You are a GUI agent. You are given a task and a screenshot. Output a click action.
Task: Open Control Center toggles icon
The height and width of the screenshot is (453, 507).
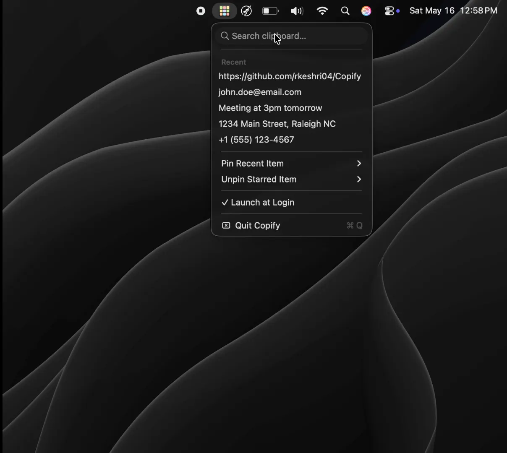pos(390,11)
